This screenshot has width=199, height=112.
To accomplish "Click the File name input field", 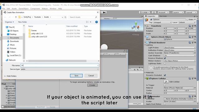I will tap(60, 65).
